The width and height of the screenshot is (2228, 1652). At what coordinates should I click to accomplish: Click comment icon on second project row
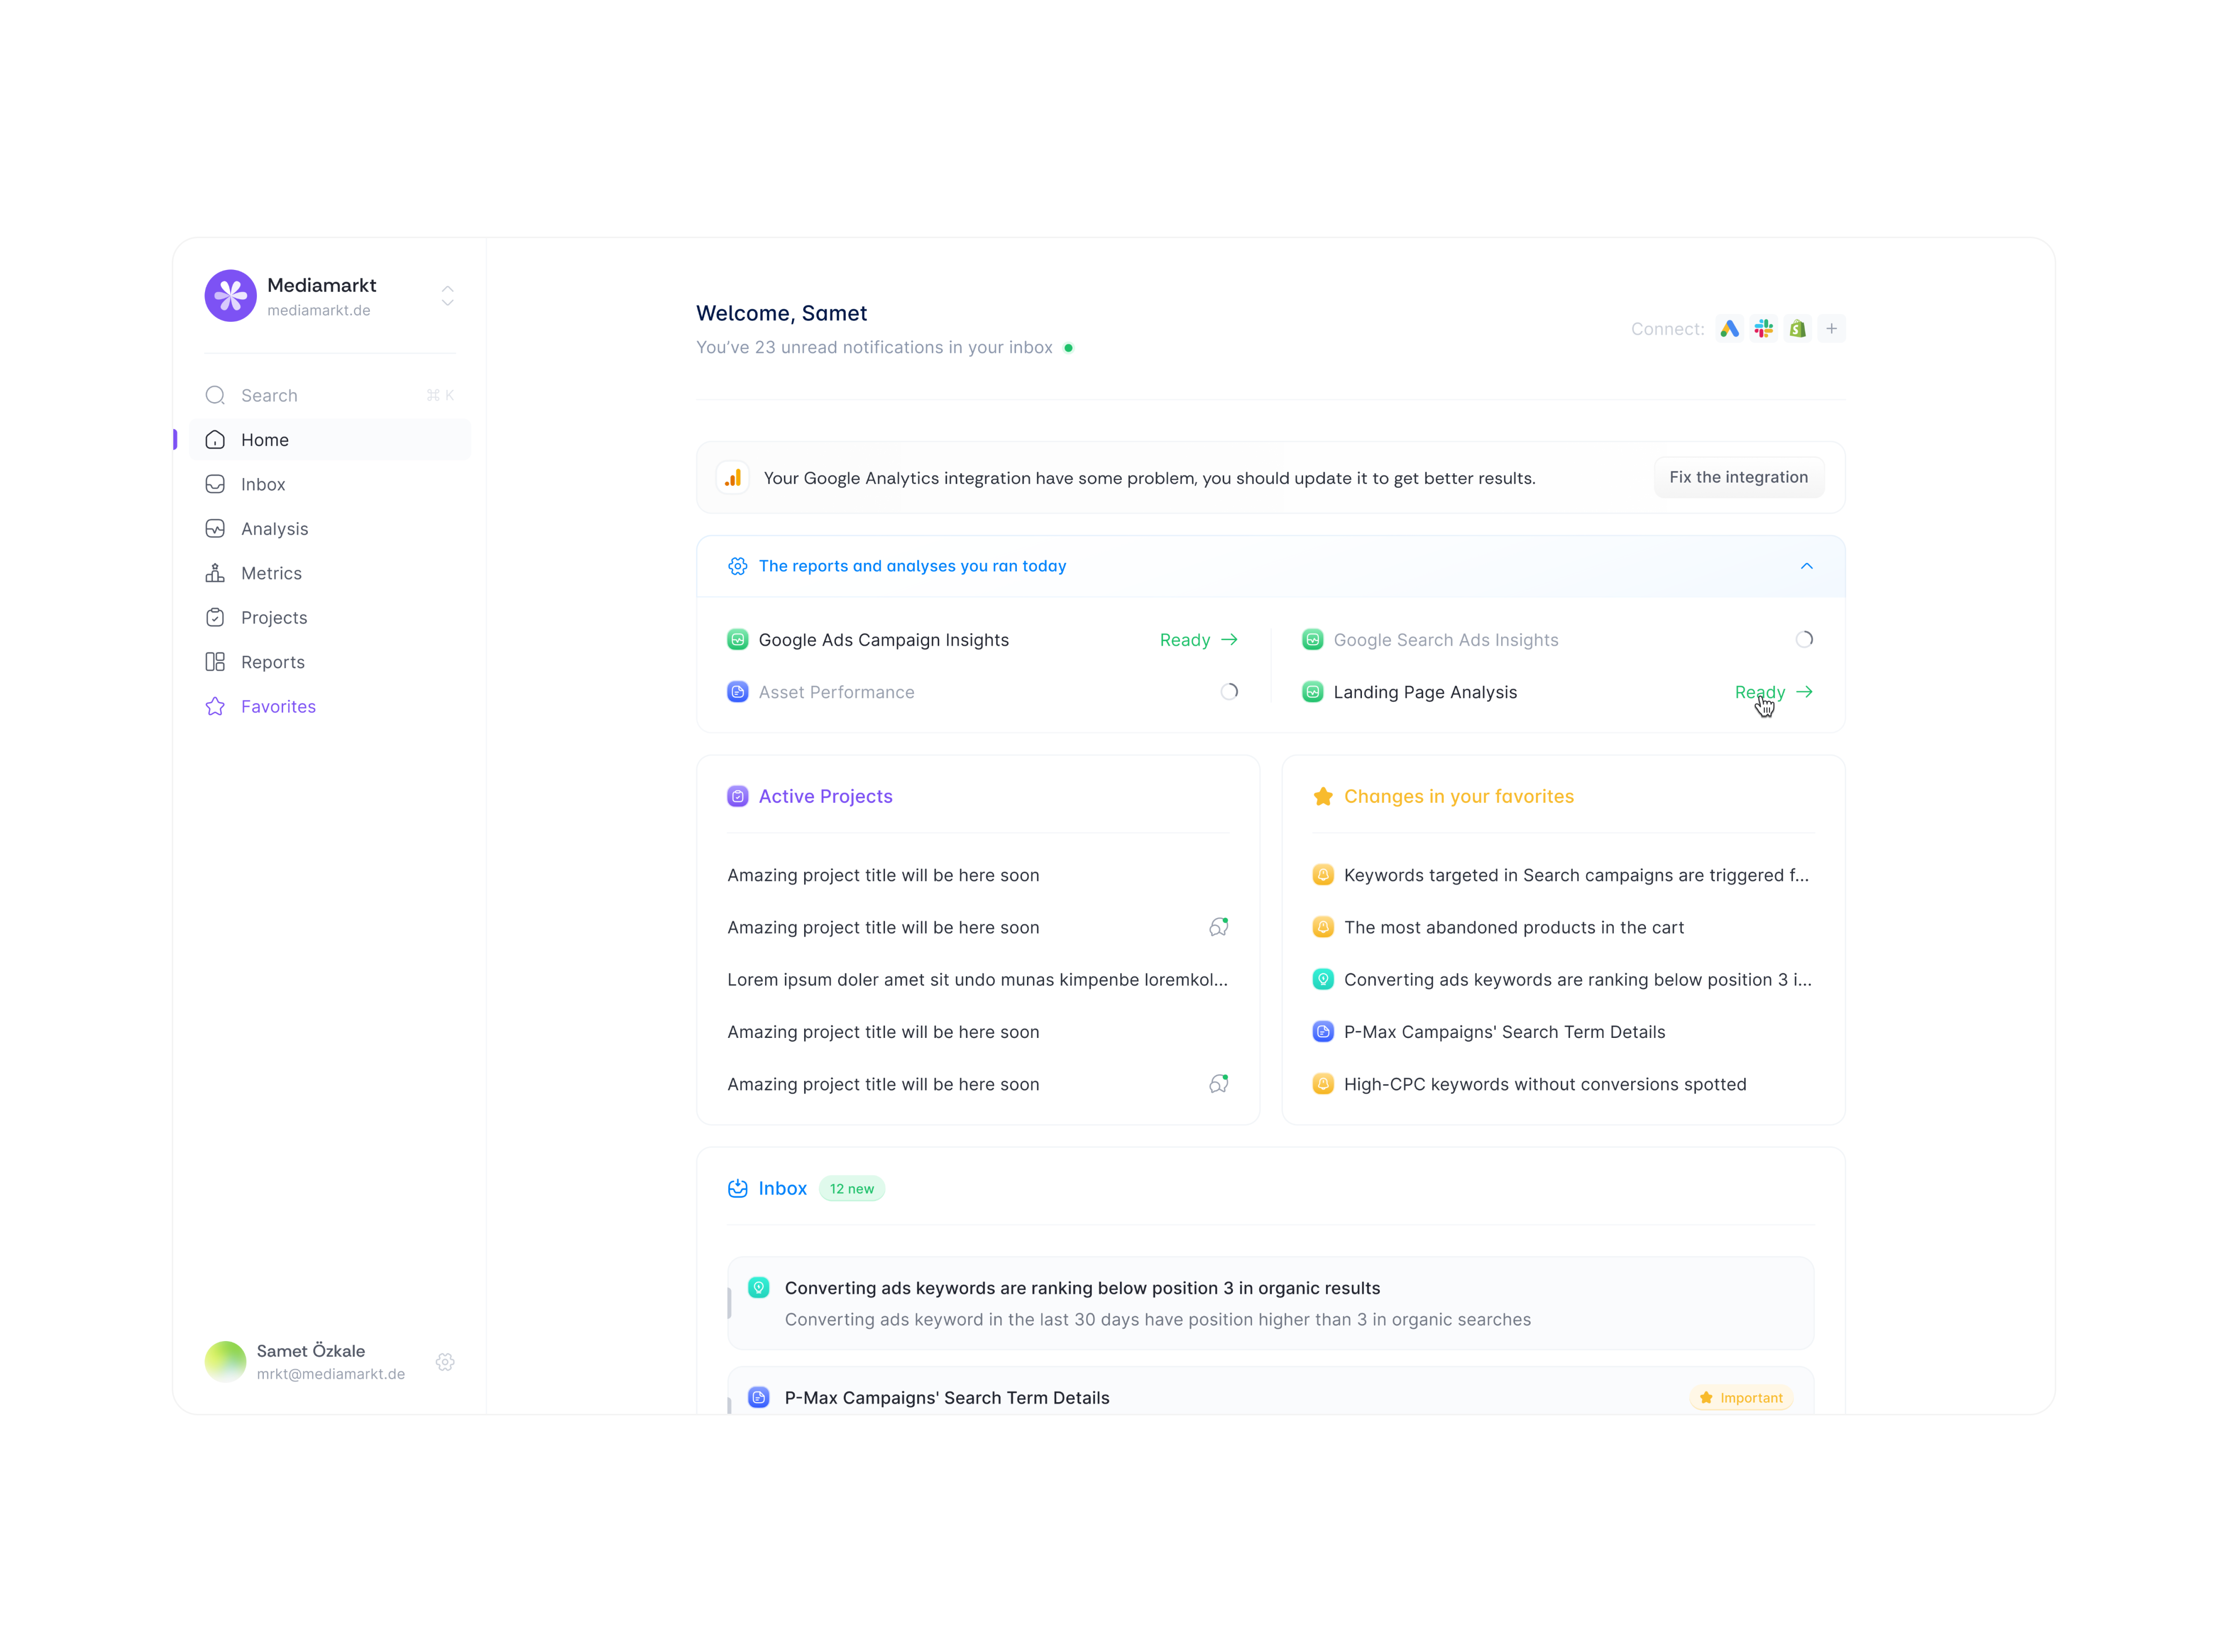click(x=1218, y=927)
